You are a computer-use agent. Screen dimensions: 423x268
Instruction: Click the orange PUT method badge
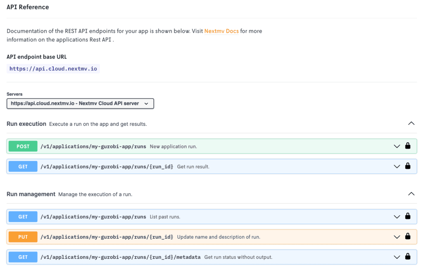pos(23,237)
